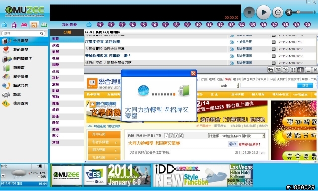The height and width of the screenshot is (191, 318).
Task: Select favorite heart number 16
Action: coord(263,25)
